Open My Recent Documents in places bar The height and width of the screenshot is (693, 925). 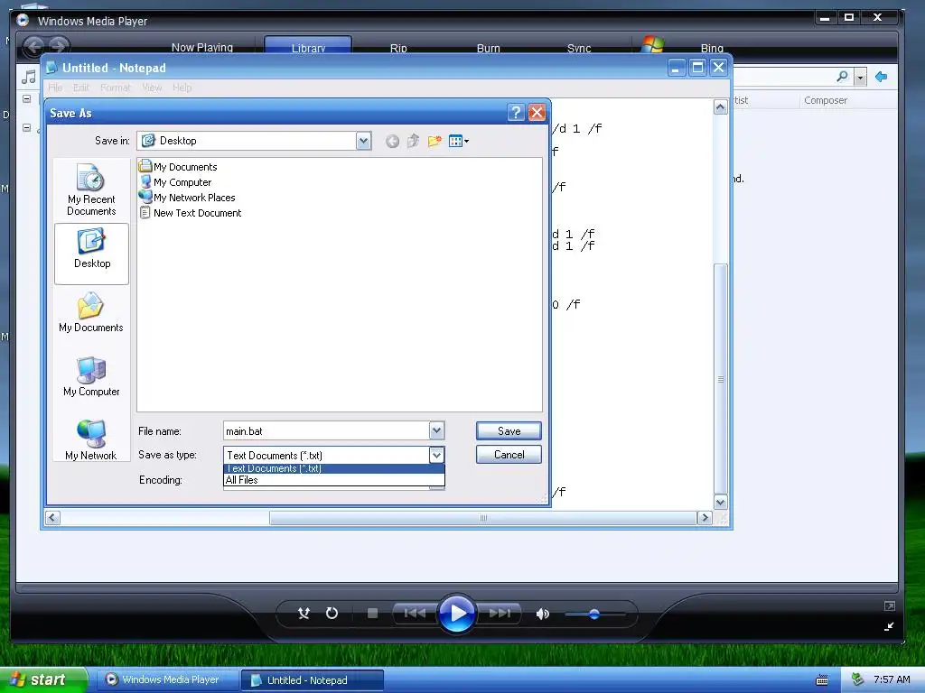91,189
